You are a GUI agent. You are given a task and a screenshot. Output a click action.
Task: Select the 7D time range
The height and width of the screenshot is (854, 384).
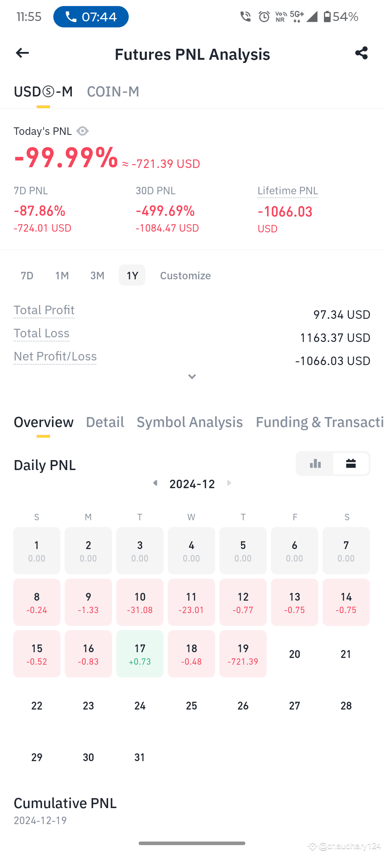click(27, 275)
